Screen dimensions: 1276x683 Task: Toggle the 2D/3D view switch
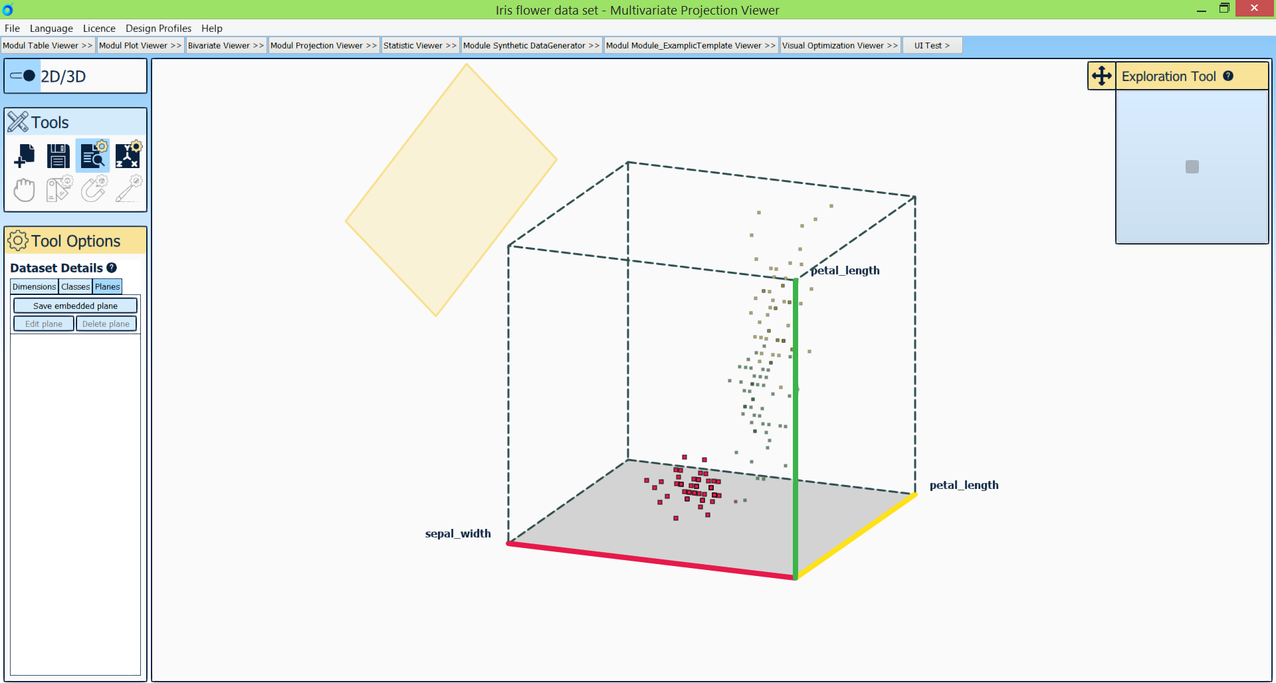[23, 76]
